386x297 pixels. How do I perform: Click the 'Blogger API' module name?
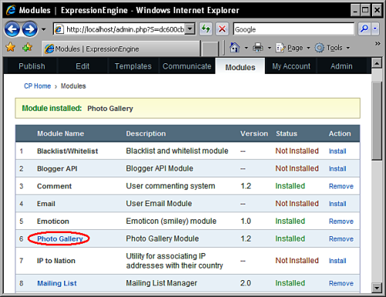(x=57, y=168)
